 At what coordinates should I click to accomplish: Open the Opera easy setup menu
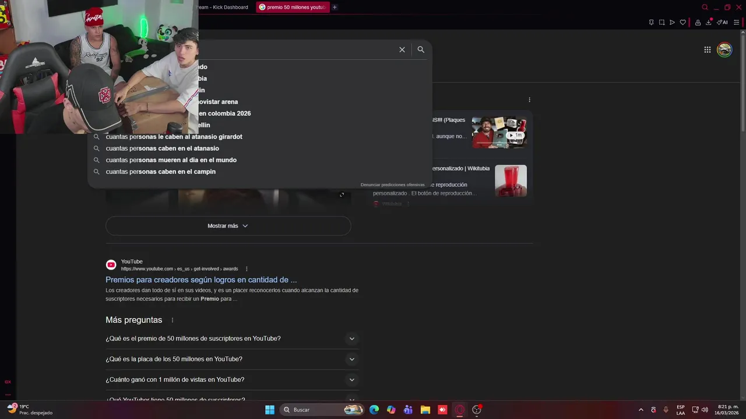(736, 23)
